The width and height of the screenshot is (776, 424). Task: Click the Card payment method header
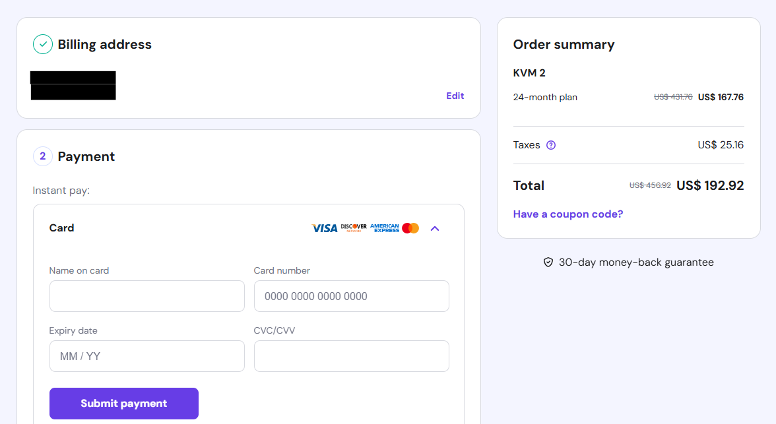(x=62, y=228)
